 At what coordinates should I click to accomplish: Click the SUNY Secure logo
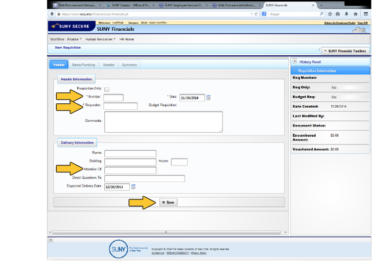pyautogui.click(x=71, y=26)
